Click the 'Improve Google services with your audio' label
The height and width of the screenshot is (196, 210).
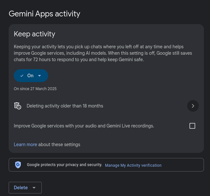(x=84, y=126)
